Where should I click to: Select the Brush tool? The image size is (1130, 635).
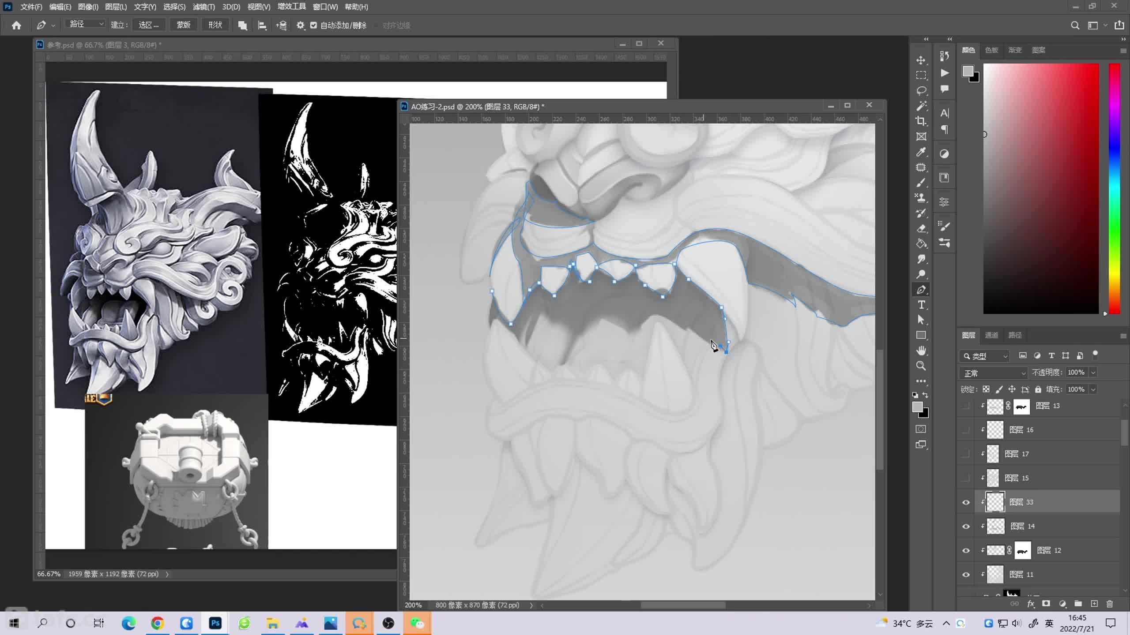[x=921, y=183]
